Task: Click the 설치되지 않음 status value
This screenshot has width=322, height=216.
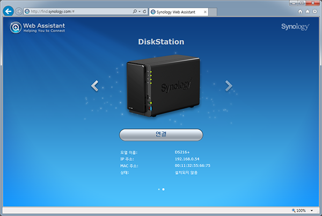Action: (186, 172)
